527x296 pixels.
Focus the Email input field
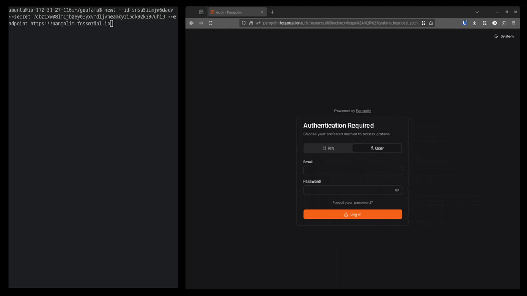[352, 170]
